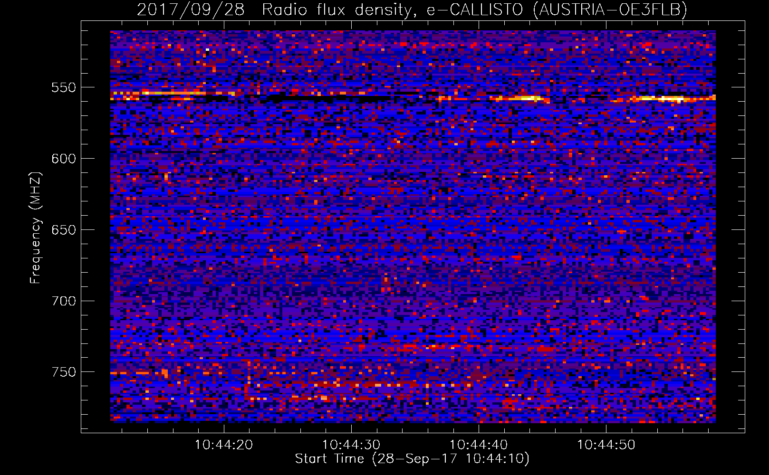Screen dimensions: 769x475
Task: Click the "550" frequency tick label
Action: 64,87
